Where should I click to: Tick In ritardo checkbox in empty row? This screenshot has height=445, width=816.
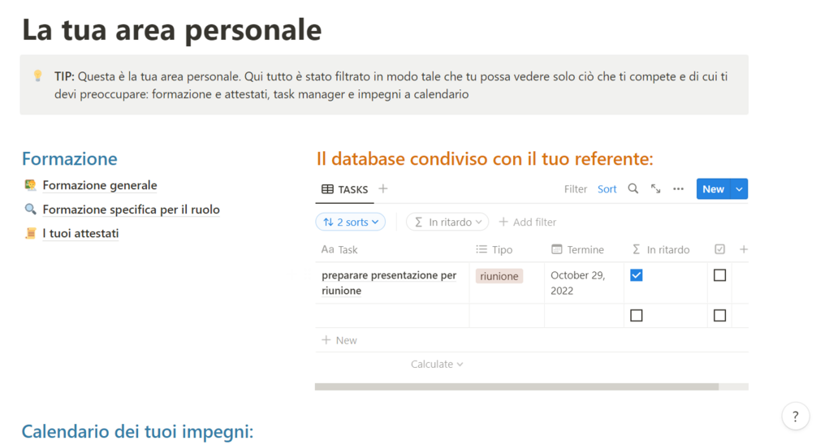[x=637, y=315]
